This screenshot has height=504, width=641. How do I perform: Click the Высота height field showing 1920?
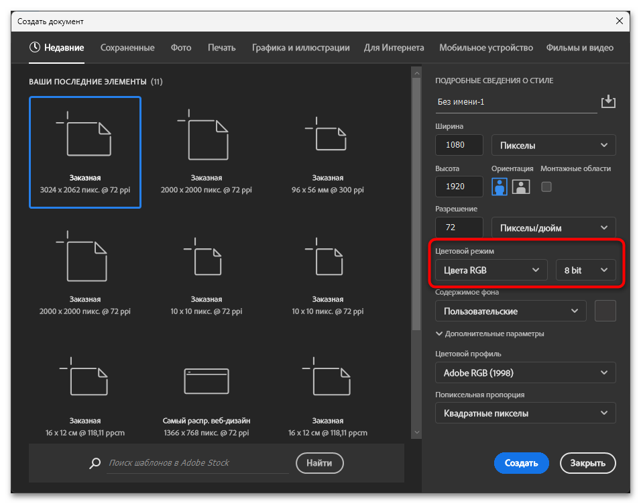coord(459,187)
